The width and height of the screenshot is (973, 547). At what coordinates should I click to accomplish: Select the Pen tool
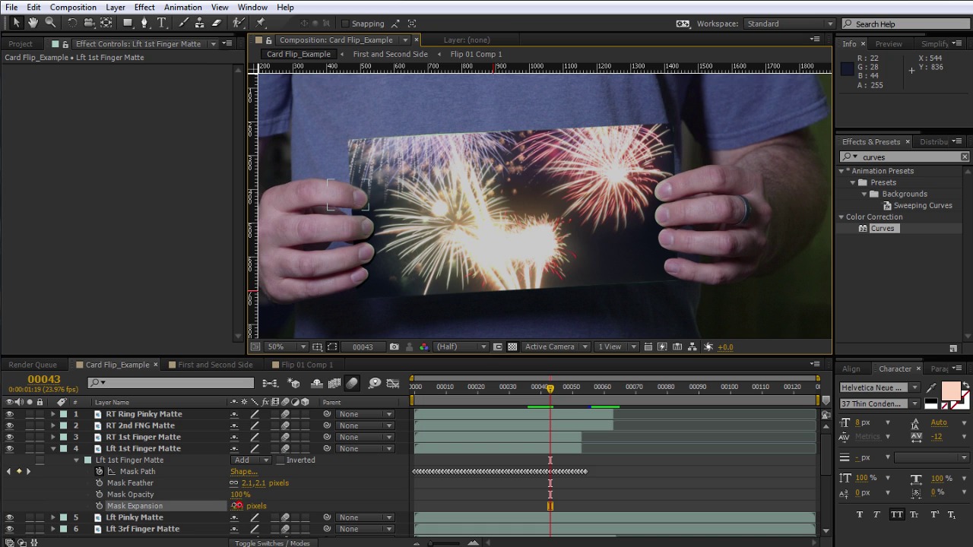click(x=144, y=23)
